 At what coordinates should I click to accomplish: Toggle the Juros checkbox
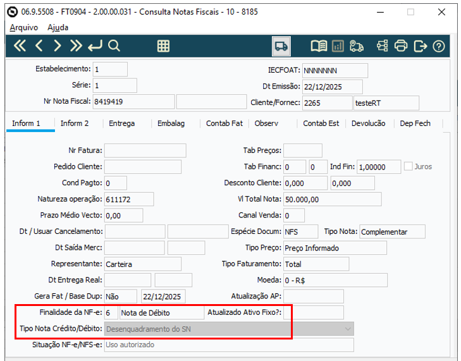(408, 166)
